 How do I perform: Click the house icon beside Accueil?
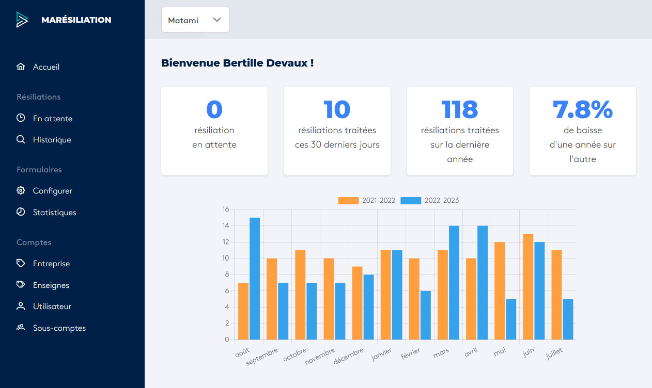(x=21, y=67)
